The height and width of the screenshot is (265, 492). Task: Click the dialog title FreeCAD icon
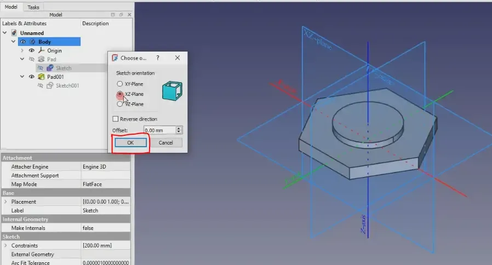point(115,58)
